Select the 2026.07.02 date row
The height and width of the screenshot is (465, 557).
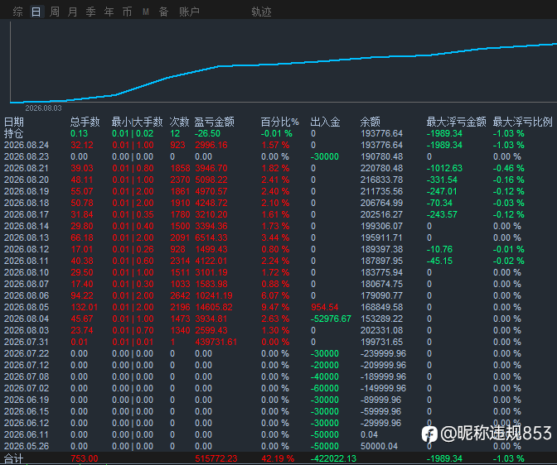(x=27, y=388)
